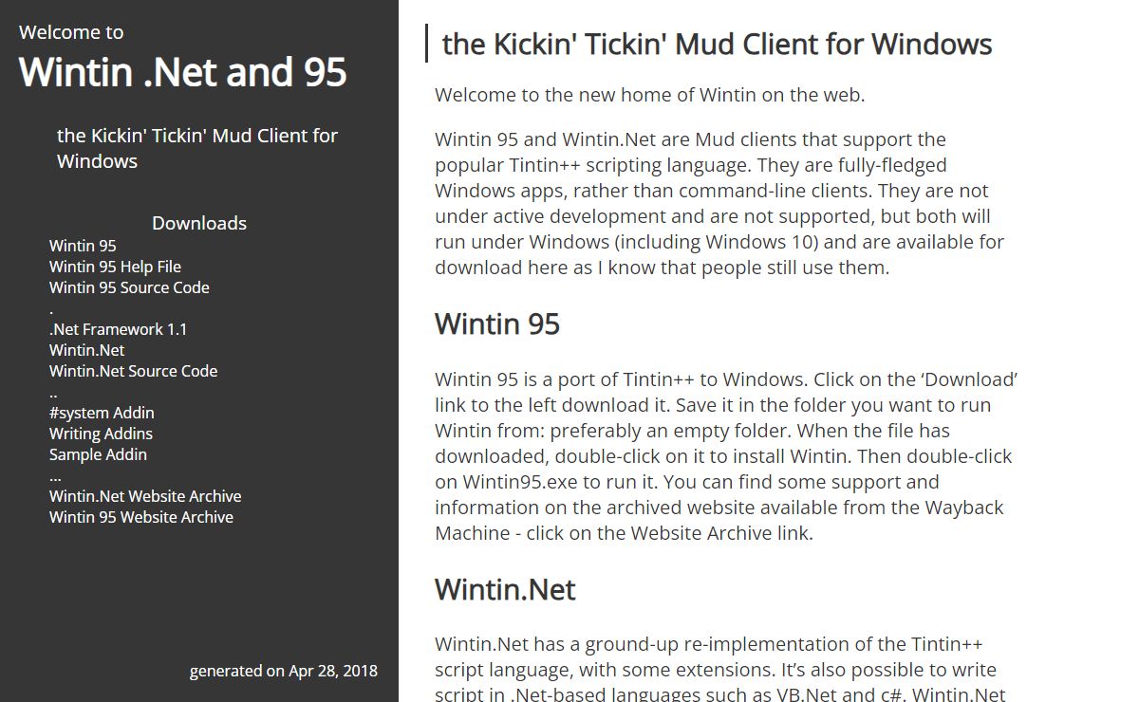The width and height of the screenshot is (1139, 702).
Task: Click the Downloads sidebar heading
Action: pos(199,223)
